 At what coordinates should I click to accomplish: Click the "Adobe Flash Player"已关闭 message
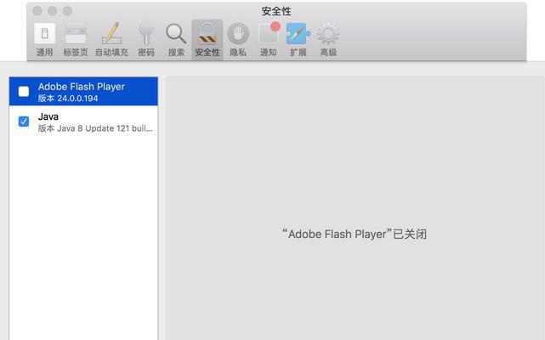point(355,234)
